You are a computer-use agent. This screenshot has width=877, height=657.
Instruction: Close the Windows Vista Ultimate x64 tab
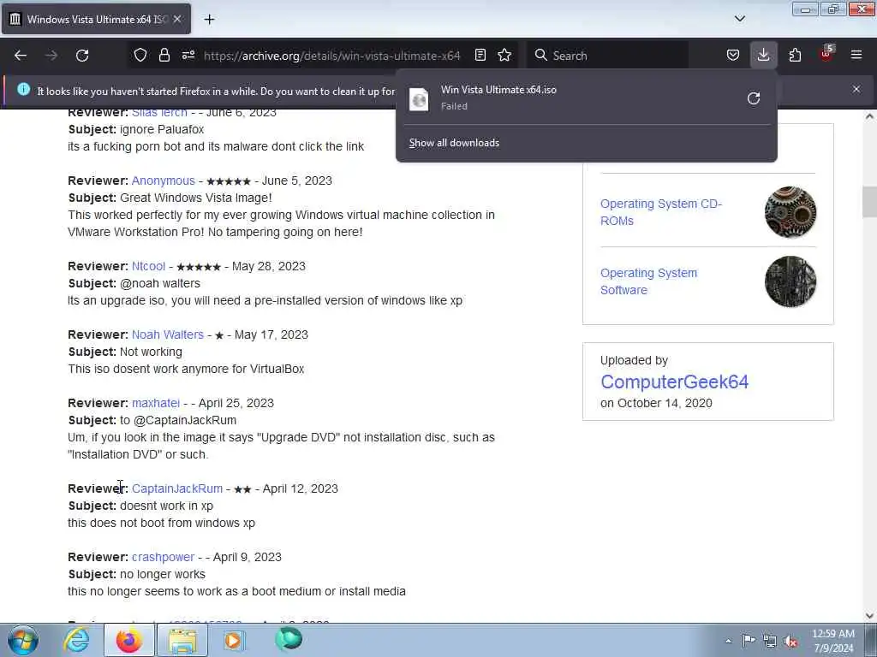pyautogui.click(x=176, y=19)
